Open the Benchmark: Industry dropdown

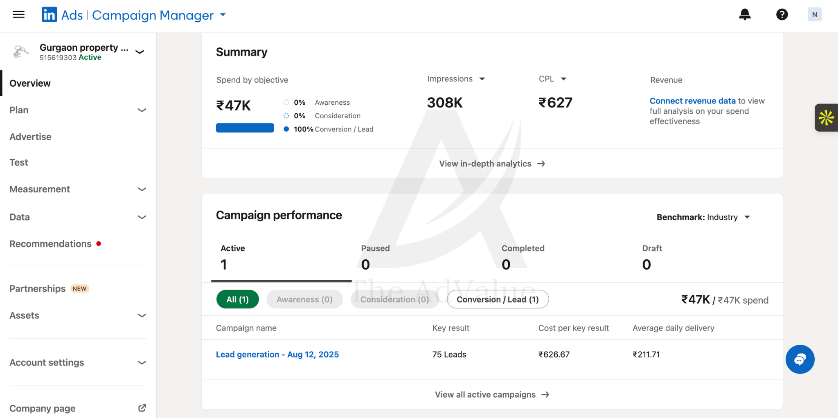pos(703,217)
